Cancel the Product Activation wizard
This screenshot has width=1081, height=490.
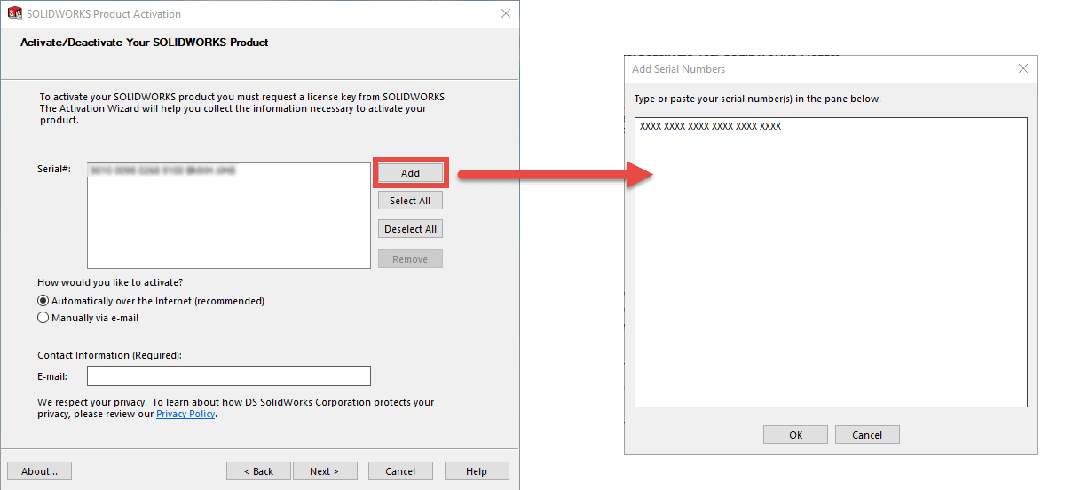(x=400, y=471)
